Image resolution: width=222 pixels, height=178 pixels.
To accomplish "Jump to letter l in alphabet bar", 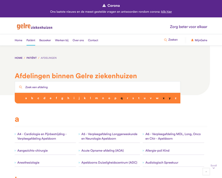I will [90, 98].
